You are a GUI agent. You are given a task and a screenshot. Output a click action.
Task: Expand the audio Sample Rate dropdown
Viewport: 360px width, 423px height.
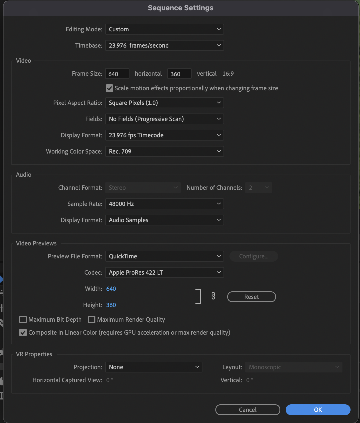tap(164, 204)
